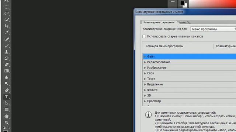236x132 pixels.
Task: Click the 'Клавиатурное' column header
Action: click(226, 46)
